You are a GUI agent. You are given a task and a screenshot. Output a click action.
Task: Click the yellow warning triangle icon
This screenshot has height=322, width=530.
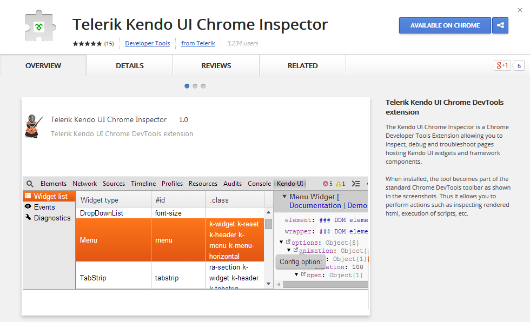(339, 184)
